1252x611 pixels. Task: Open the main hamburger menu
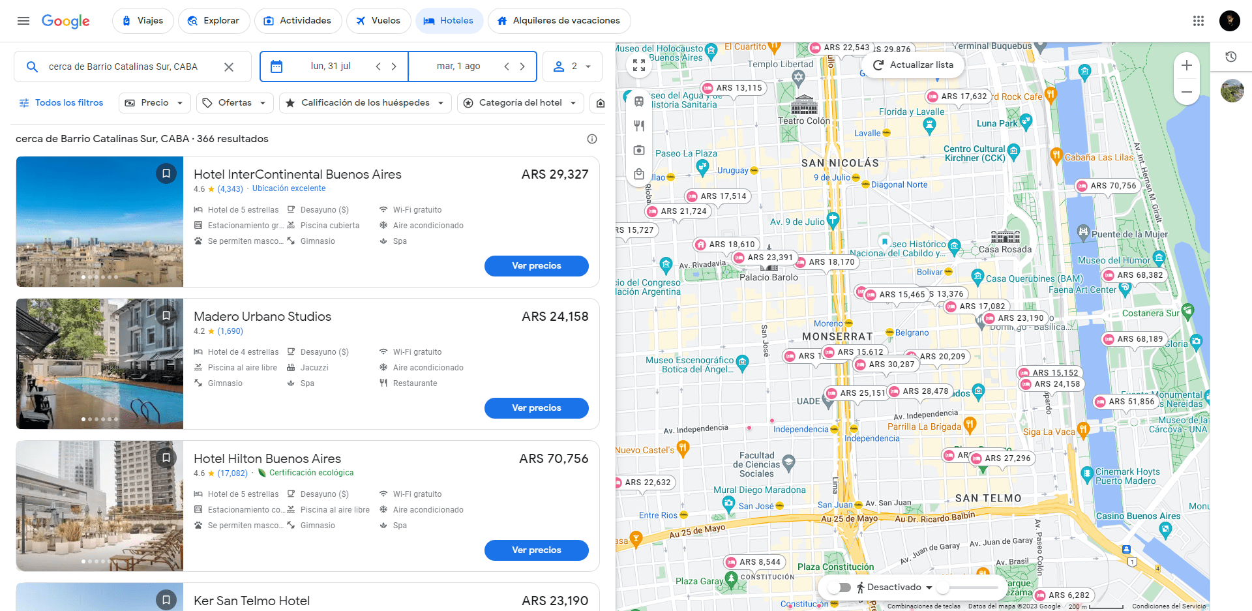23,20
